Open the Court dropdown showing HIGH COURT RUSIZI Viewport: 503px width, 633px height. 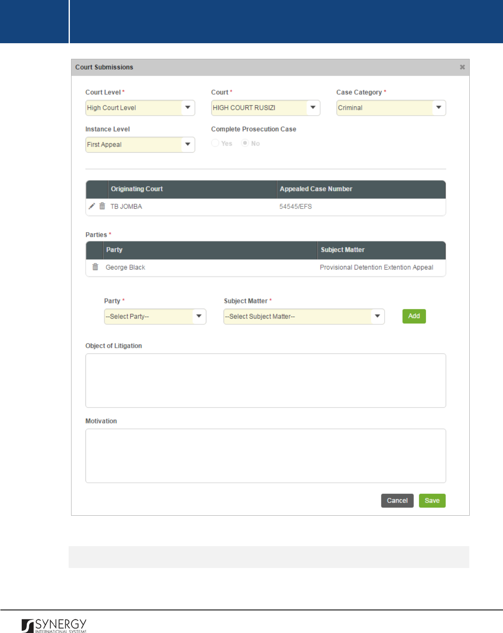pos(265,108)
